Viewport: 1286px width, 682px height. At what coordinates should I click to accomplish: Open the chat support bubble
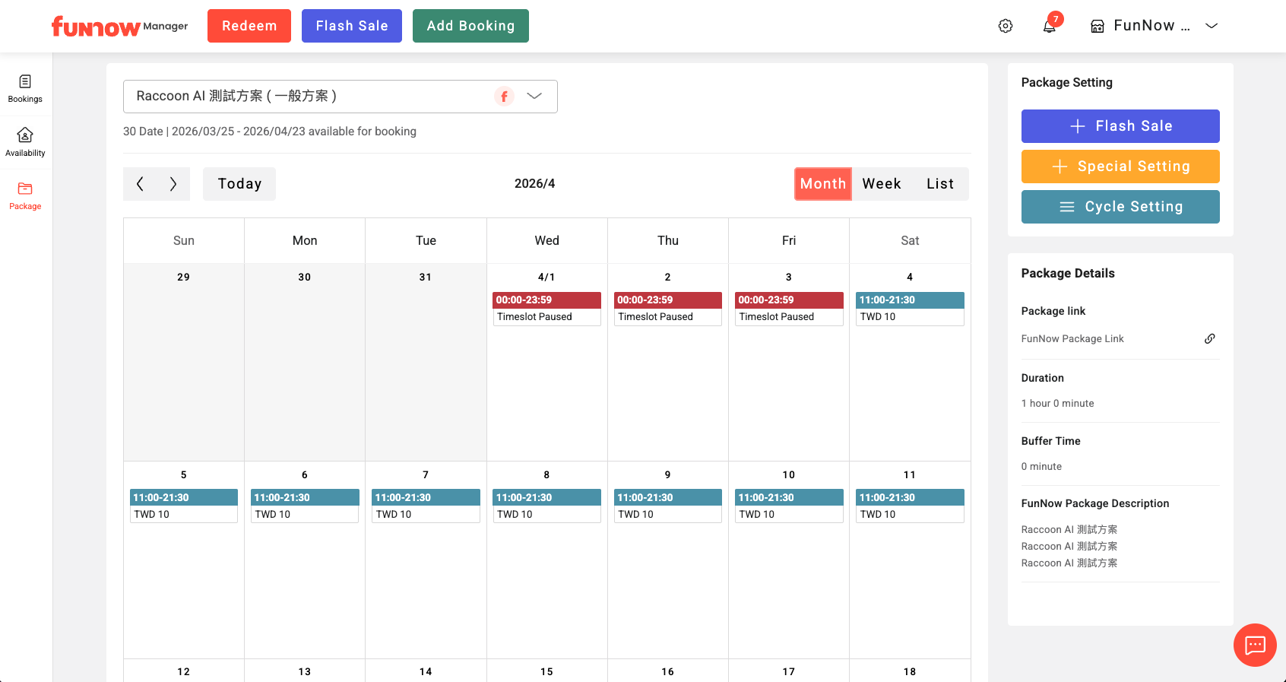1254,645
